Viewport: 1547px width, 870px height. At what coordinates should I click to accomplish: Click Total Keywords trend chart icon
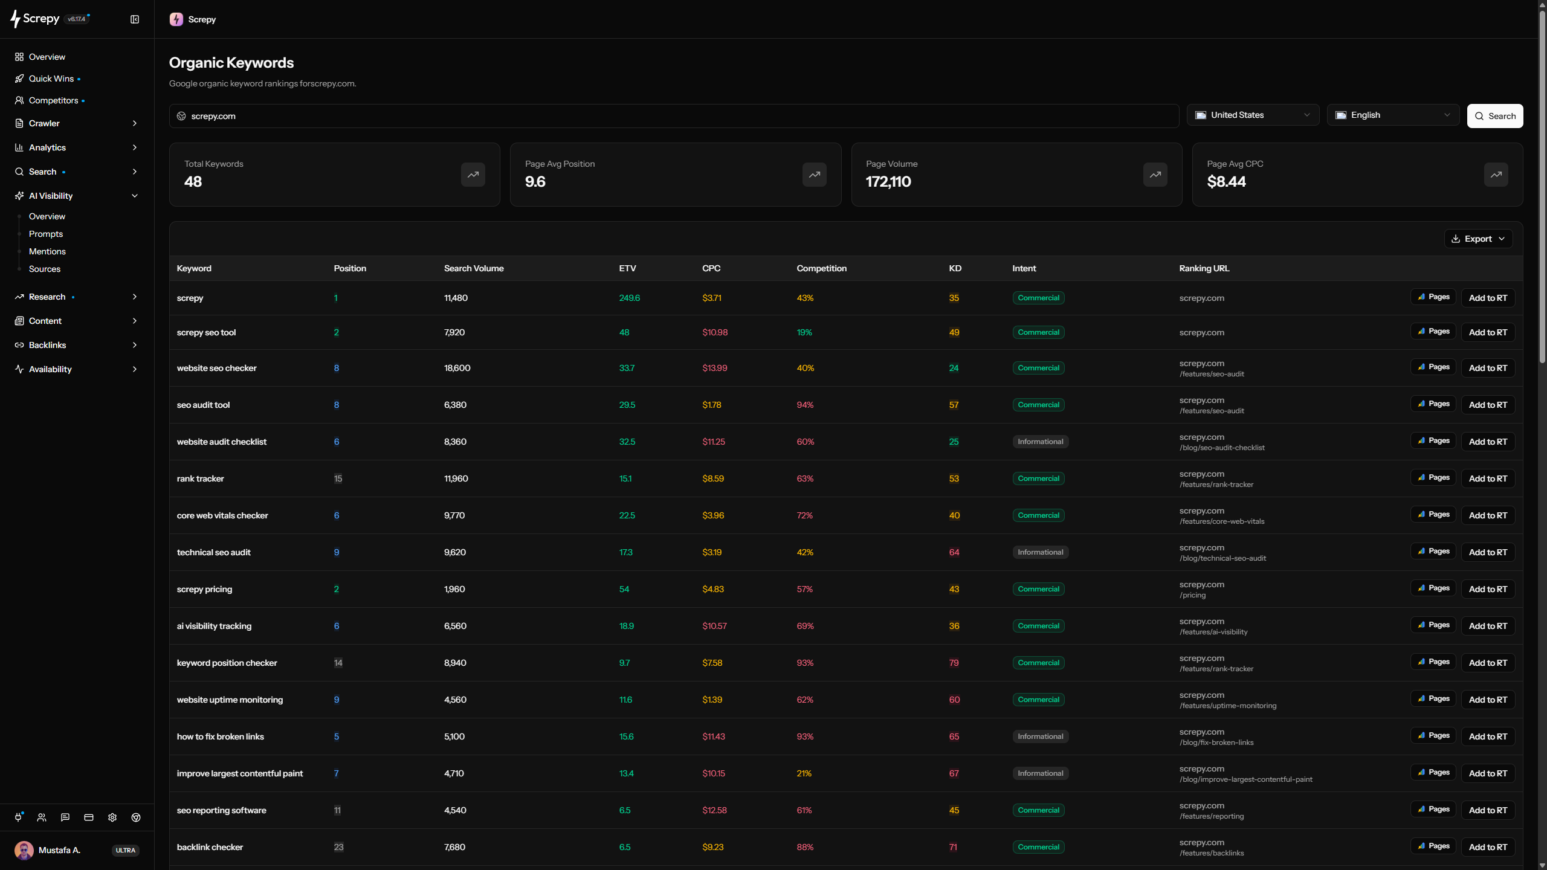(473, 175)
